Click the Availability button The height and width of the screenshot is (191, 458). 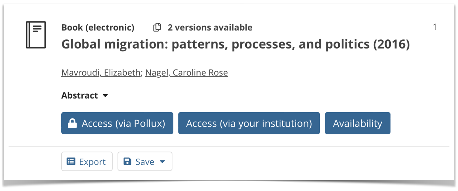(x=358, y=123)
